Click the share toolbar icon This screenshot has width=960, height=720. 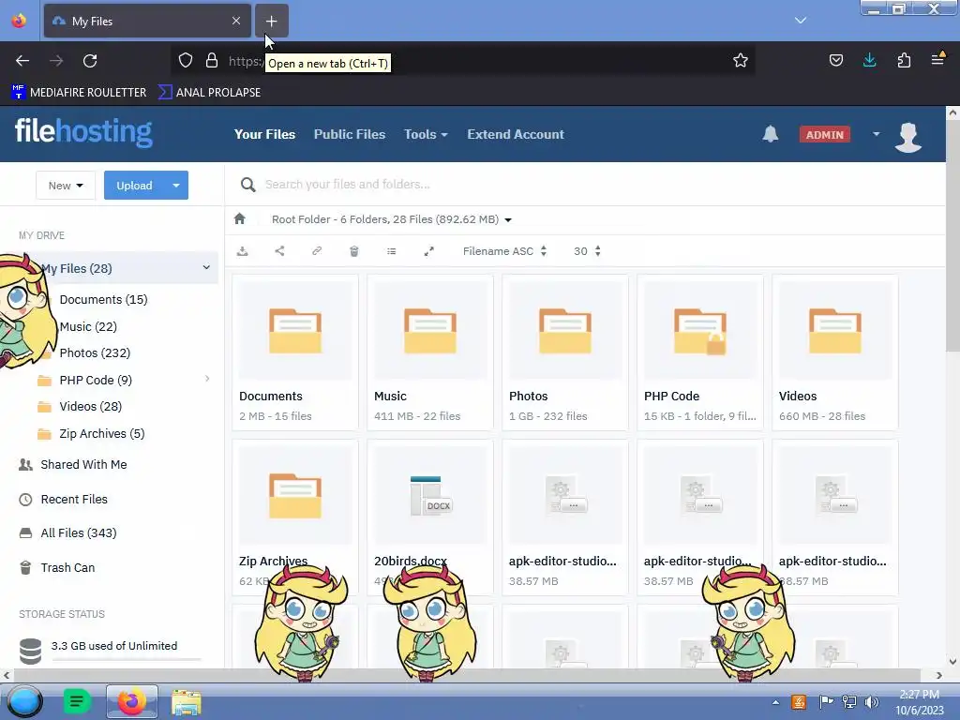(279, 251)
